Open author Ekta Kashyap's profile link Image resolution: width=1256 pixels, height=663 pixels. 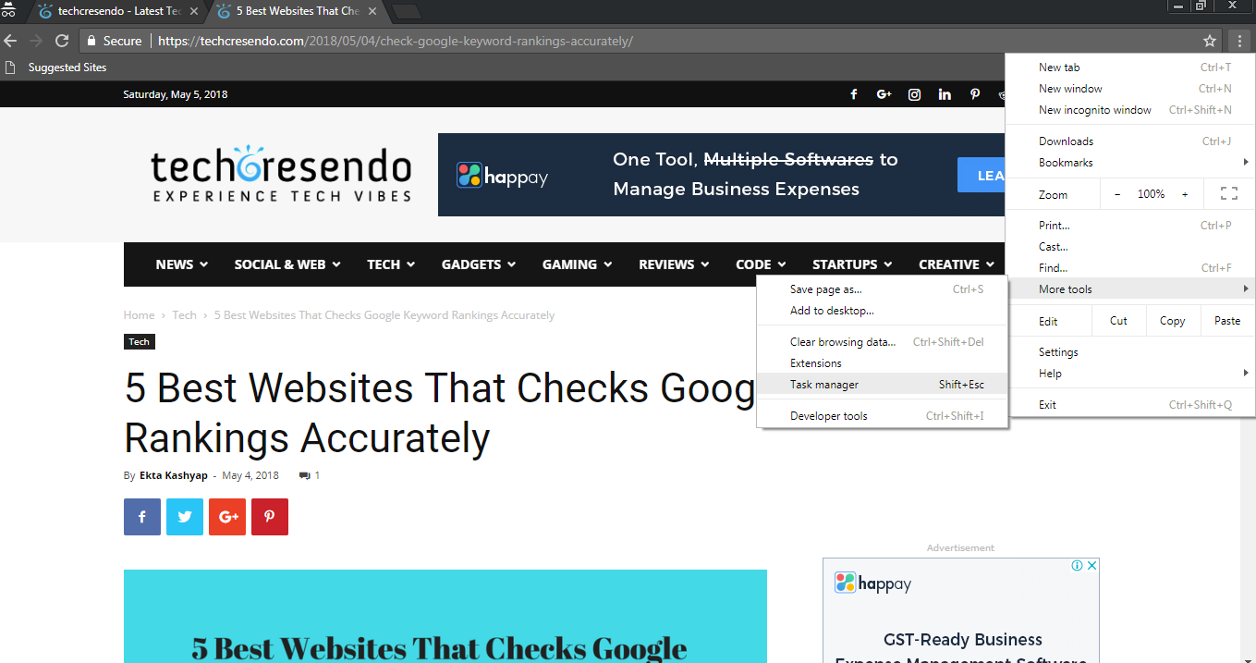click(174, 475)
